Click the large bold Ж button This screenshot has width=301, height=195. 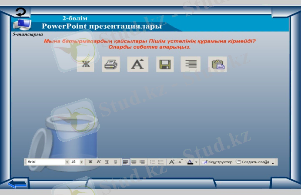[85, 65]
